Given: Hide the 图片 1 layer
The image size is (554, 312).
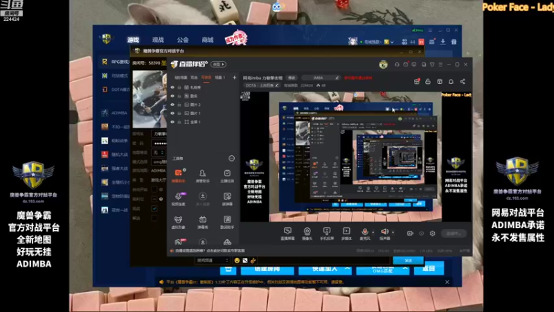Looking at the screenshot, I should tap(172, 113).
